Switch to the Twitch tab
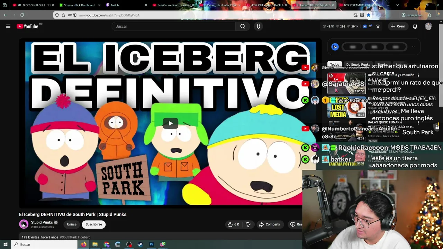This screenshot has height=249, width=443. [x=126, y=5]
